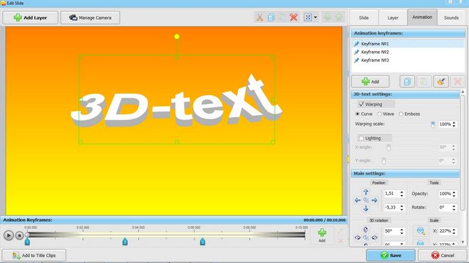Enable the Lighting checkbox
Viewport: 469px width, 263px height.
[361, 138]
